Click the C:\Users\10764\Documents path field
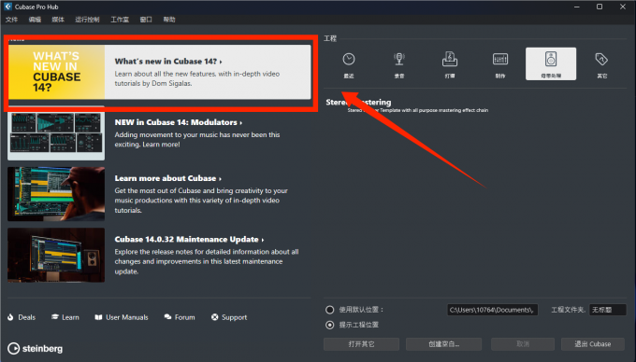 click(492, 310)
